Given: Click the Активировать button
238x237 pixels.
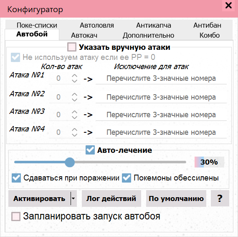Looking at the screenshot, I should click(x=39, y=198).
